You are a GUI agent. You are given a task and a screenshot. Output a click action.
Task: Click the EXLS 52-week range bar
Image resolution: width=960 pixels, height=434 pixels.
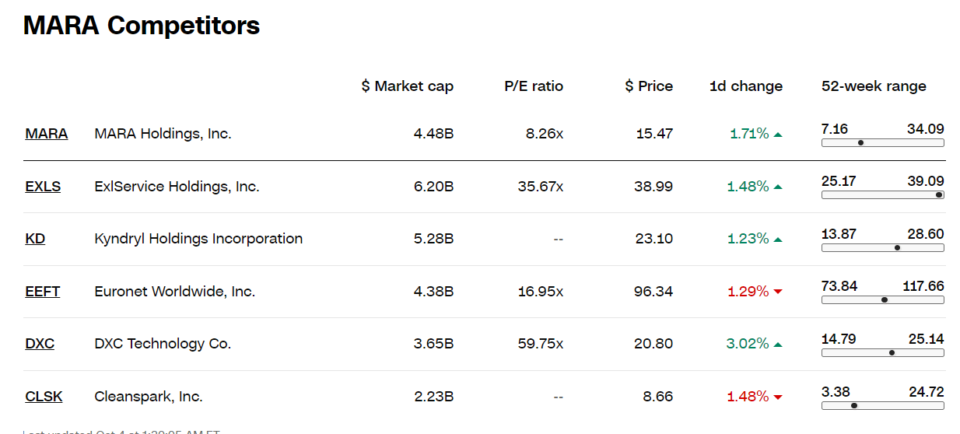coord(883,195)
